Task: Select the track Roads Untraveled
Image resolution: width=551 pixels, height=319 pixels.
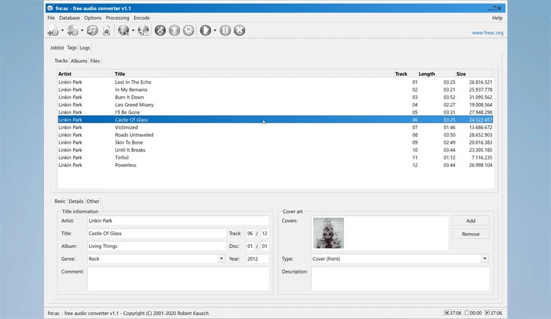Action: tap(275, 135)
